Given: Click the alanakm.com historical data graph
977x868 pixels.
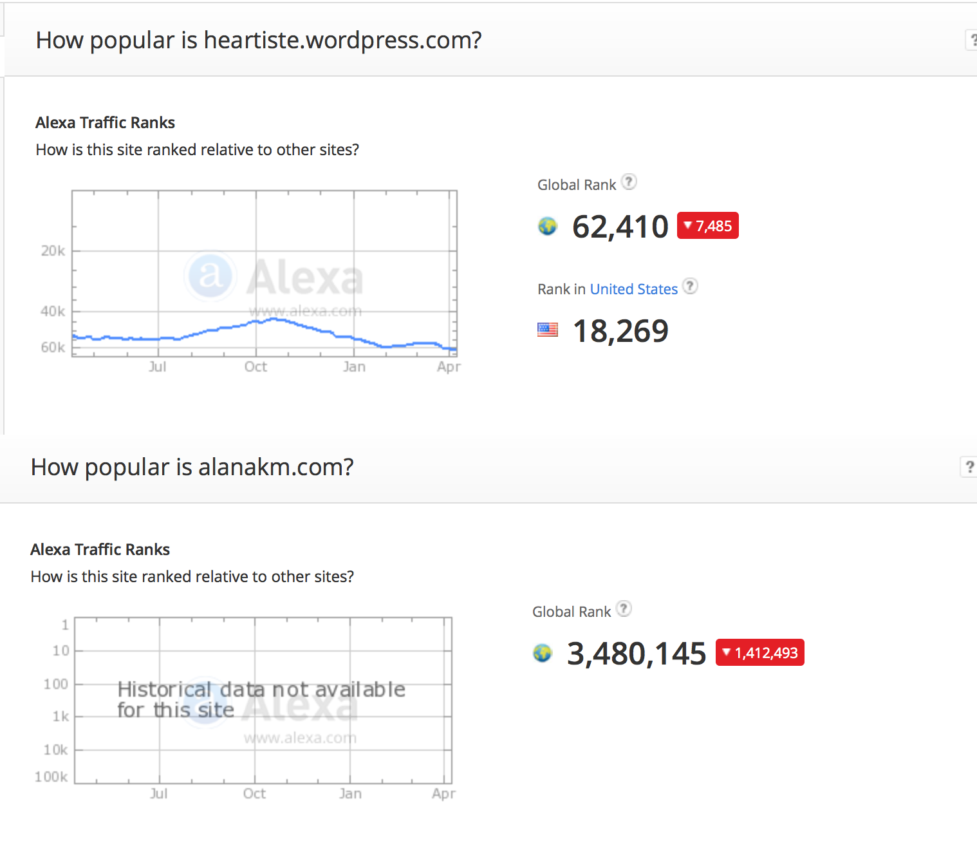Looking at the screenshot, I should tap(263, 701).
